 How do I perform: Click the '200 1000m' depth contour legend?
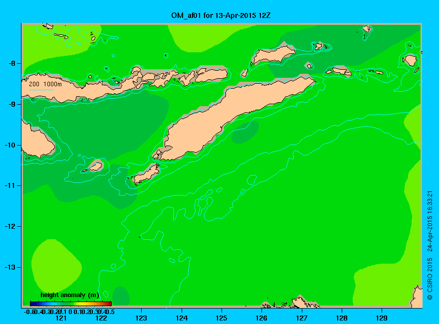45,85
